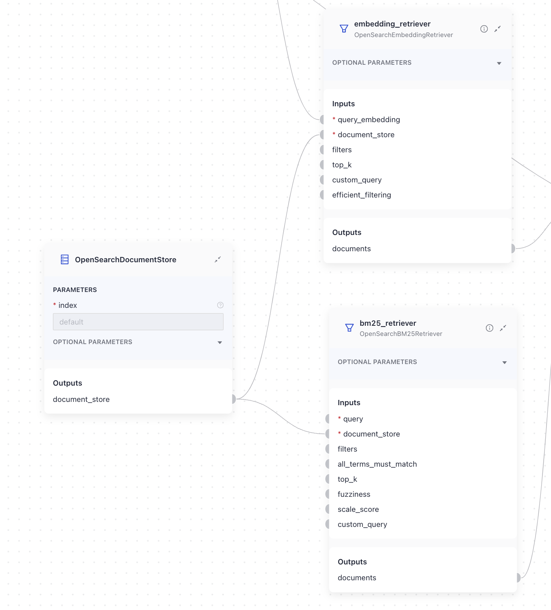Collapse the embedding_retriever node
This screenshot has width=551, height=610.
[x=498, y=29]
